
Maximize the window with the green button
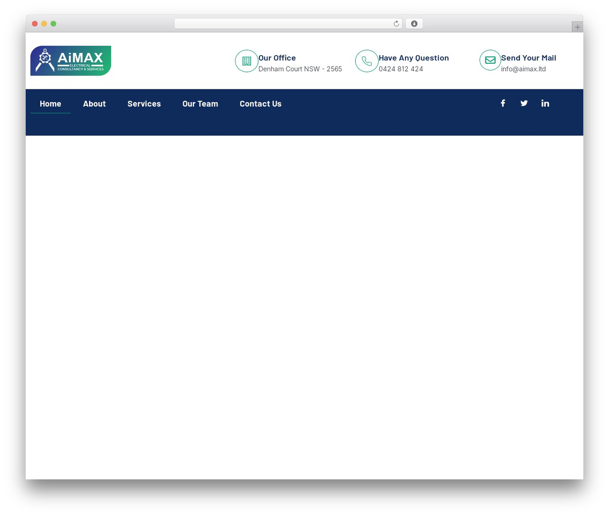click(53, 24)
